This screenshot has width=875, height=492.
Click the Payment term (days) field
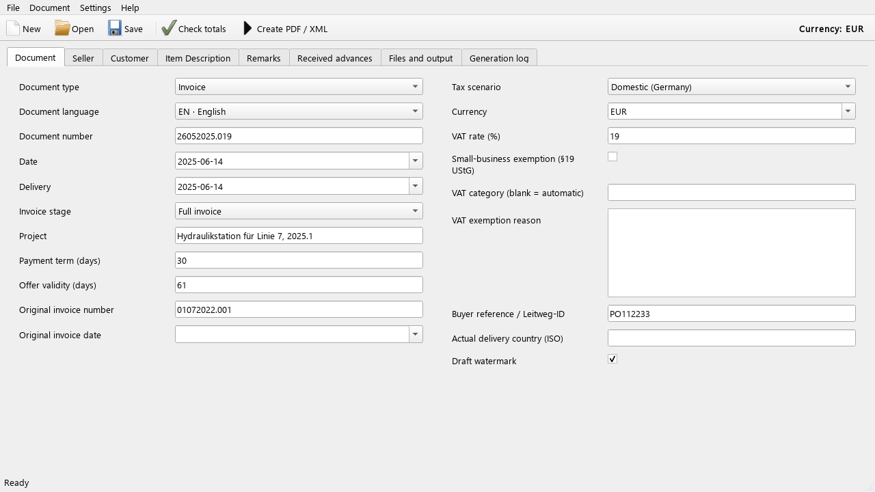[x=299, y=260]
